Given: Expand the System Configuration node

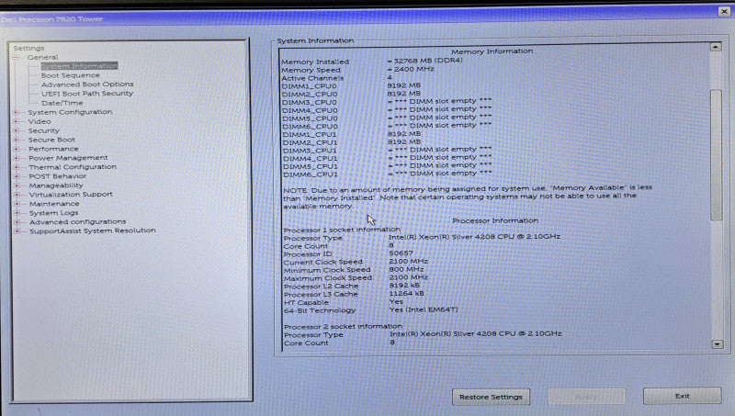Looking at the screenshot, I should (16, 112).
